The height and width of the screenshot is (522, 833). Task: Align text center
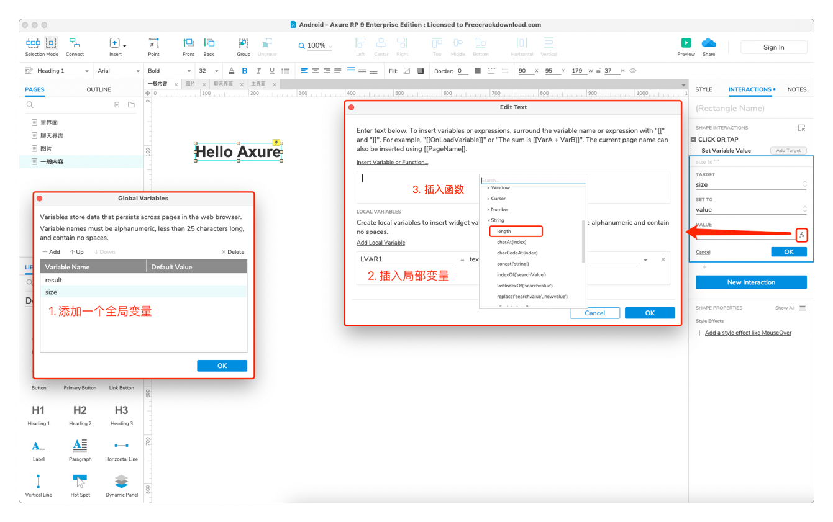point(316,71)
